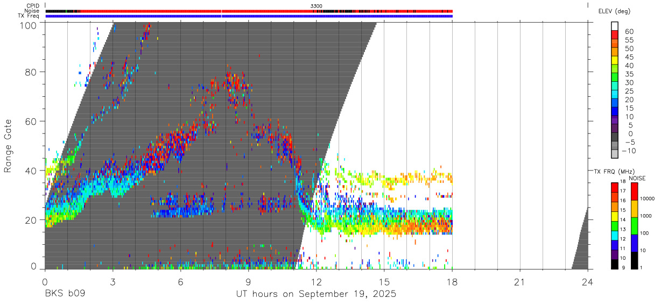The image size is (661, 305).
Task: Pick the white top swatch of ELEV scale
Action: 615,25
